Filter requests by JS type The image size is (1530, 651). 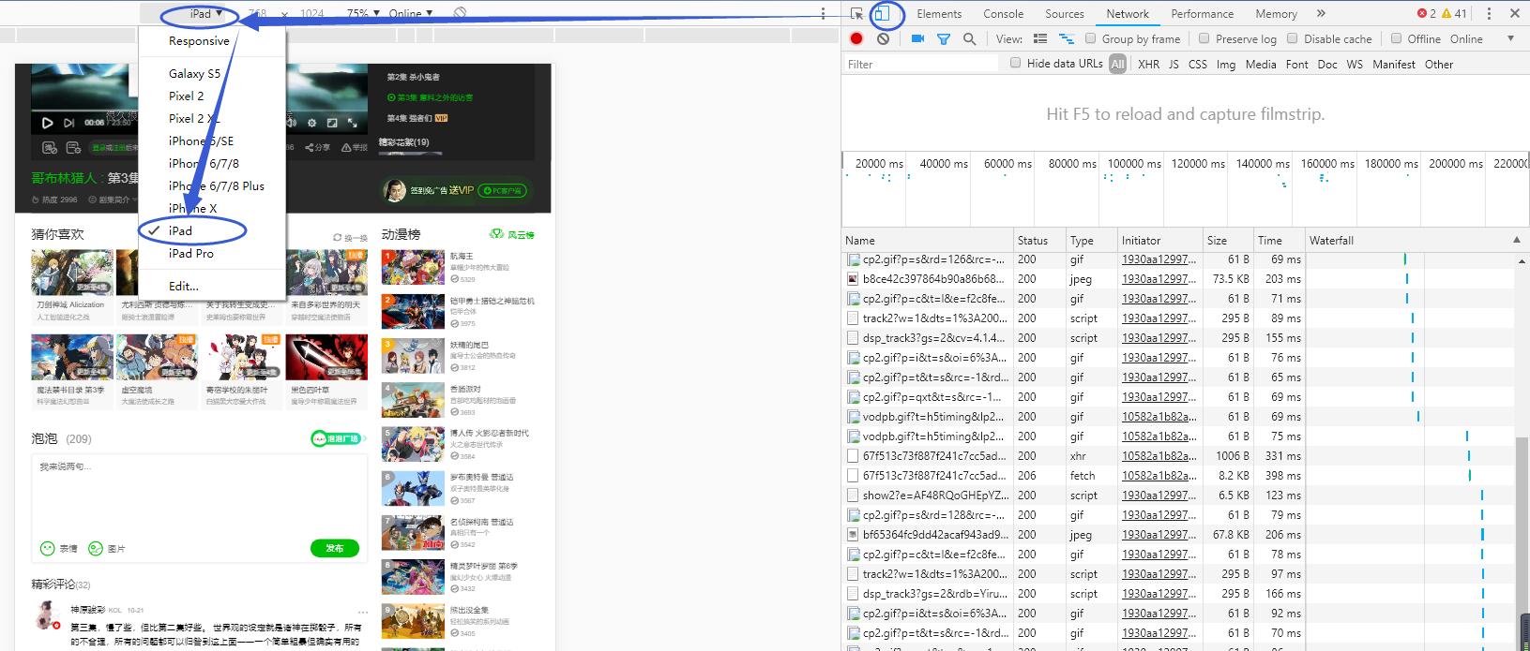(1174, 65)
